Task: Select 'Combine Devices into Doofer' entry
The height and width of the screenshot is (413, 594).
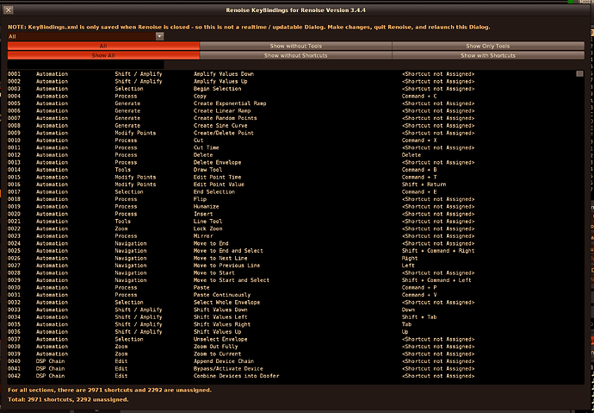Action: (236, 376)
